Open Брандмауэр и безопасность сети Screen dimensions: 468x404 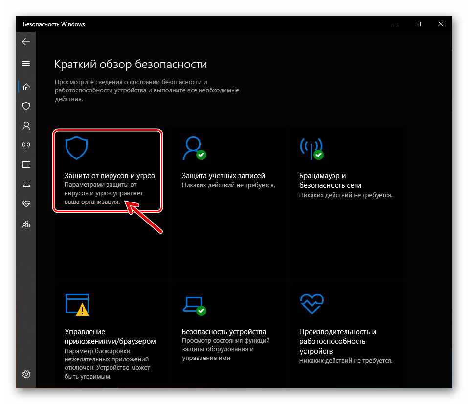[x=330, y=180]
